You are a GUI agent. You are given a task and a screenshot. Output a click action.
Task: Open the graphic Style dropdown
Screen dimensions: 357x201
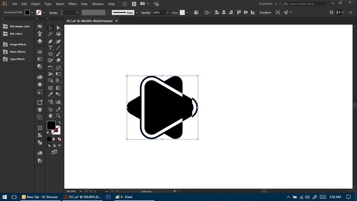click(x=187, y=13)
